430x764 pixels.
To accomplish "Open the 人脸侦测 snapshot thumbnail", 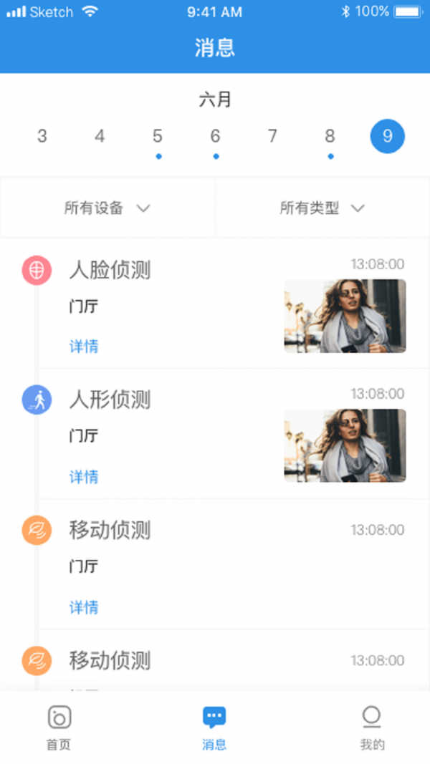I will tap(345, 316).
